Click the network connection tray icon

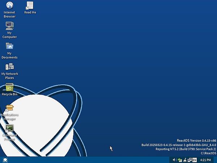pos(190,160)
